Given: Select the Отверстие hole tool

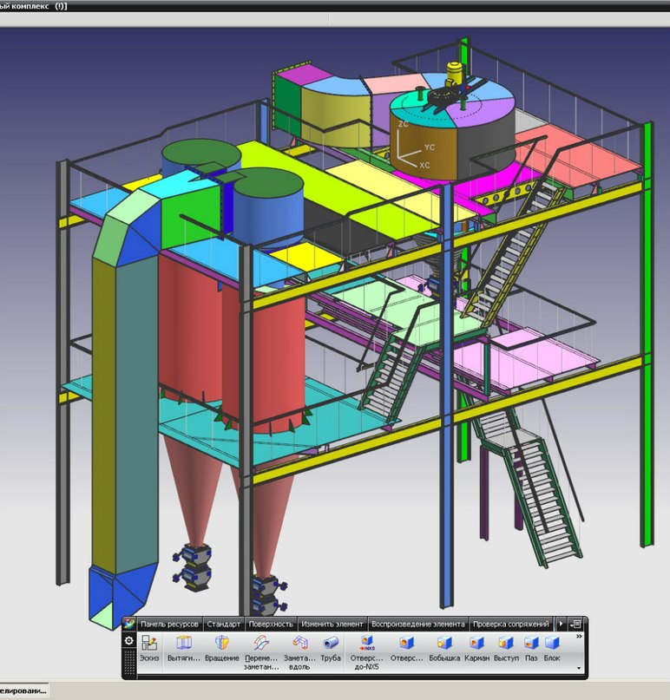Looking at the screenshot, I should pos(406,648).
